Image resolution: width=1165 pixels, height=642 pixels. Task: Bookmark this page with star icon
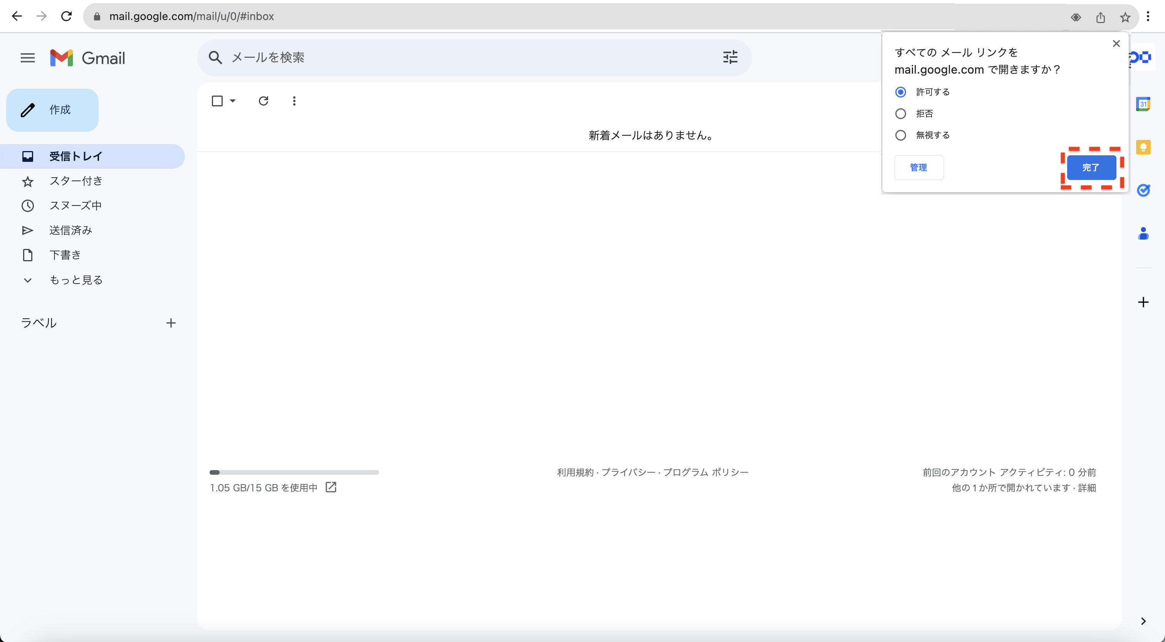[x=1125, y=17]
